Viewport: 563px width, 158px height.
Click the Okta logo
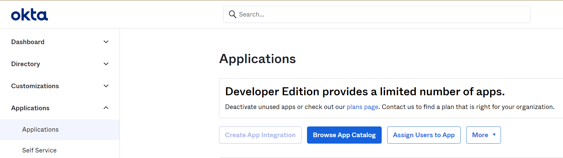pyautogui.click(x=30, y=15)
